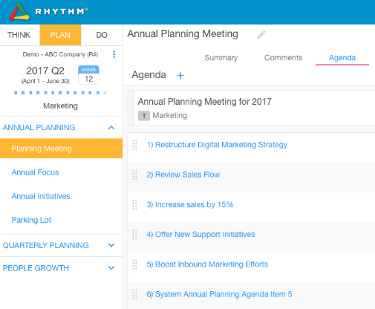Switch to the DO tab

102,35
